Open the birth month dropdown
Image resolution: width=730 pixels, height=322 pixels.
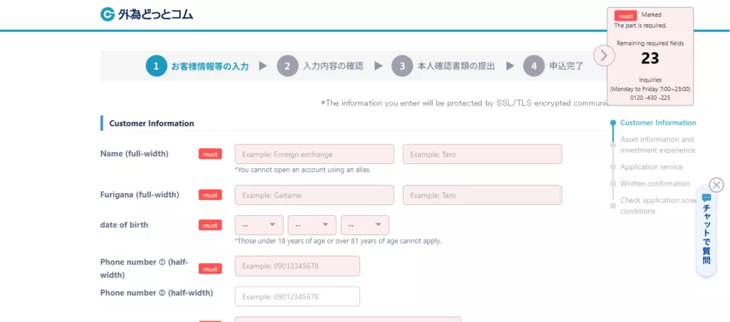click(312, 225)
